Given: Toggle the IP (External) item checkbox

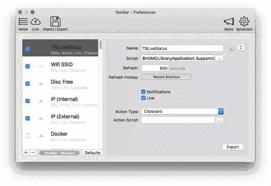Looking at the screenshot, I should pos(28,118).
